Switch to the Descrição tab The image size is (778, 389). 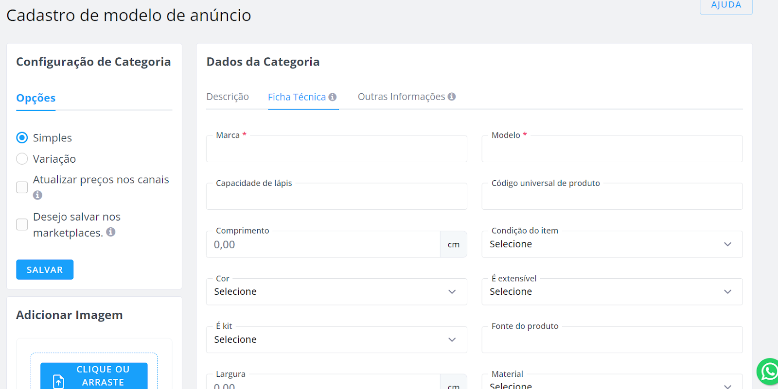point(228,97)
